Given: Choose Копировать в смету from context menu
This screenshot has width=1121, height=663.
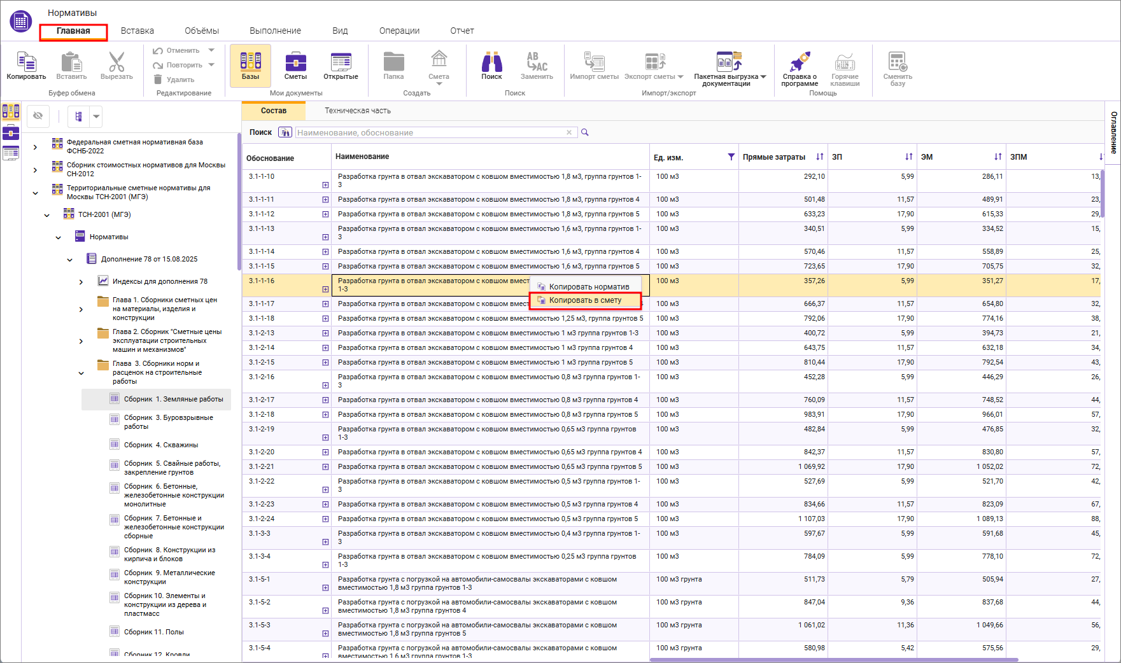Looking at the screenshot, I should point(585,300).
